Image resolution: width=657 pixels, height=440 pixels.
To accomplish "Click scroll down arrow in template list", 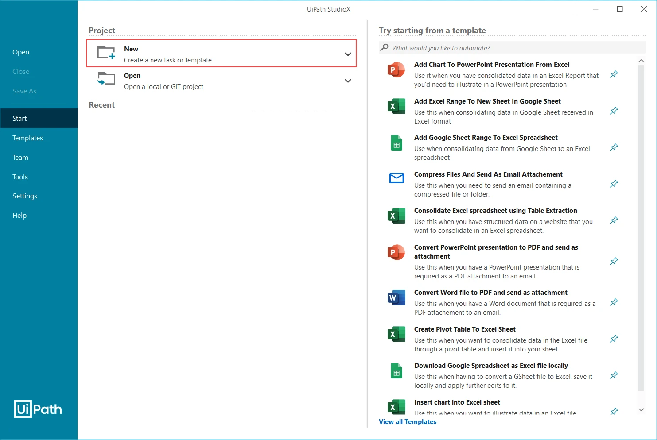I will 641,410.
